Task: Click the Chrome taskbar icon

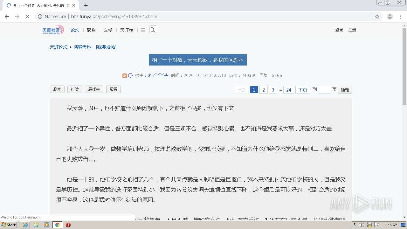Action: 58,225
